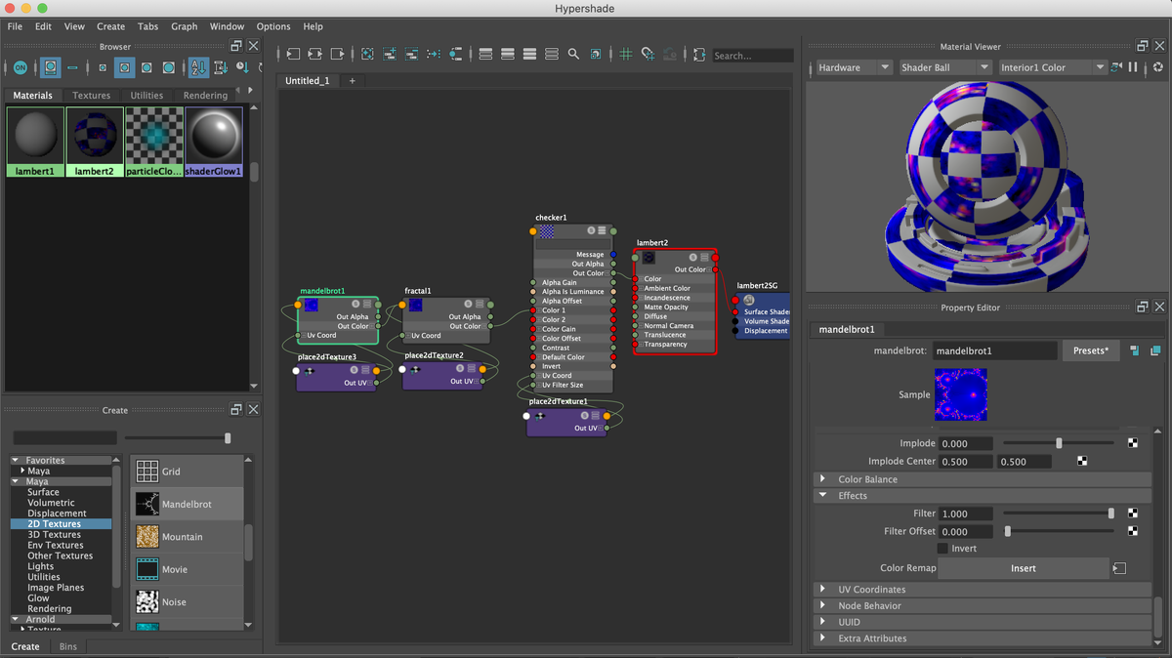Screen dimensions: 1172x658
Task: Open the File menu
Action: pyautogui.click(x=15, y=26)
